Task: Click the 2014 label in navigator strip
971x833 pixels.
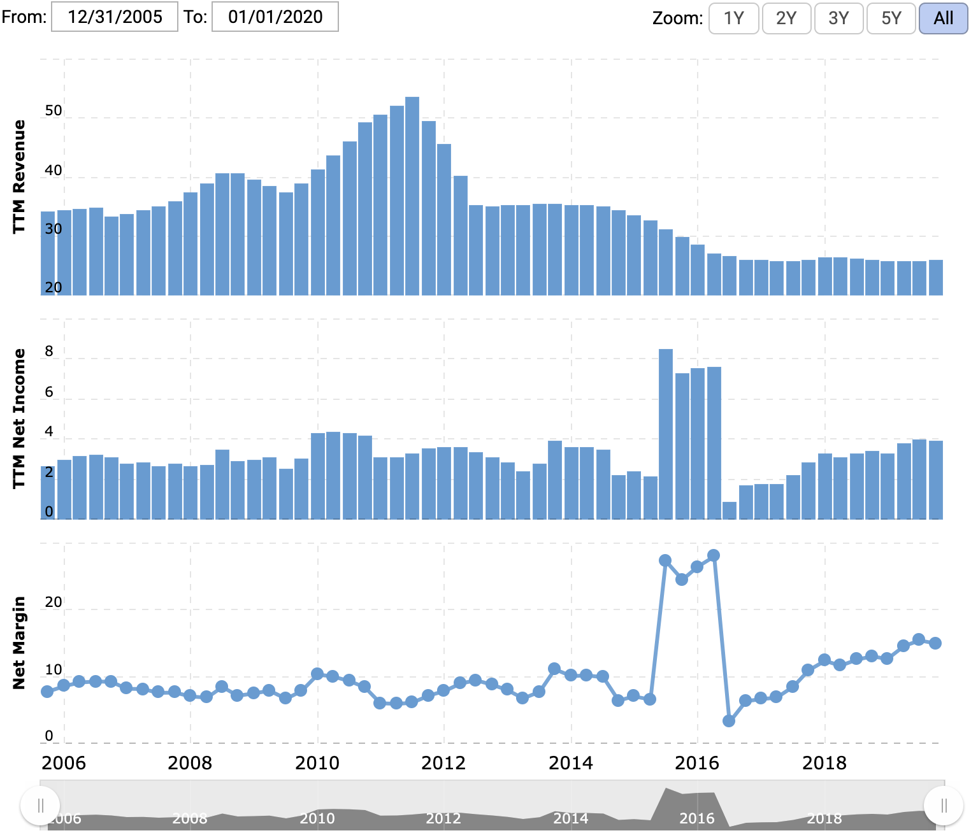Action: (x=571, y=818)
